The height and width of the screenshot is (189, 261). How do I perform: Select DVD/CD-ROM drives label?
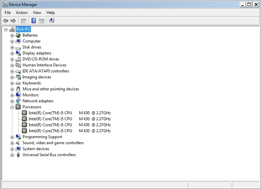pyautogui.click(x=41, y=59)
